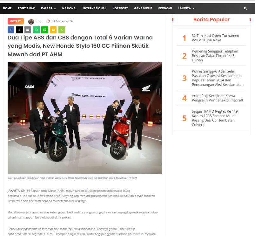Open the Pontianak section
This screenshot has width=255, height=236.
26,8
